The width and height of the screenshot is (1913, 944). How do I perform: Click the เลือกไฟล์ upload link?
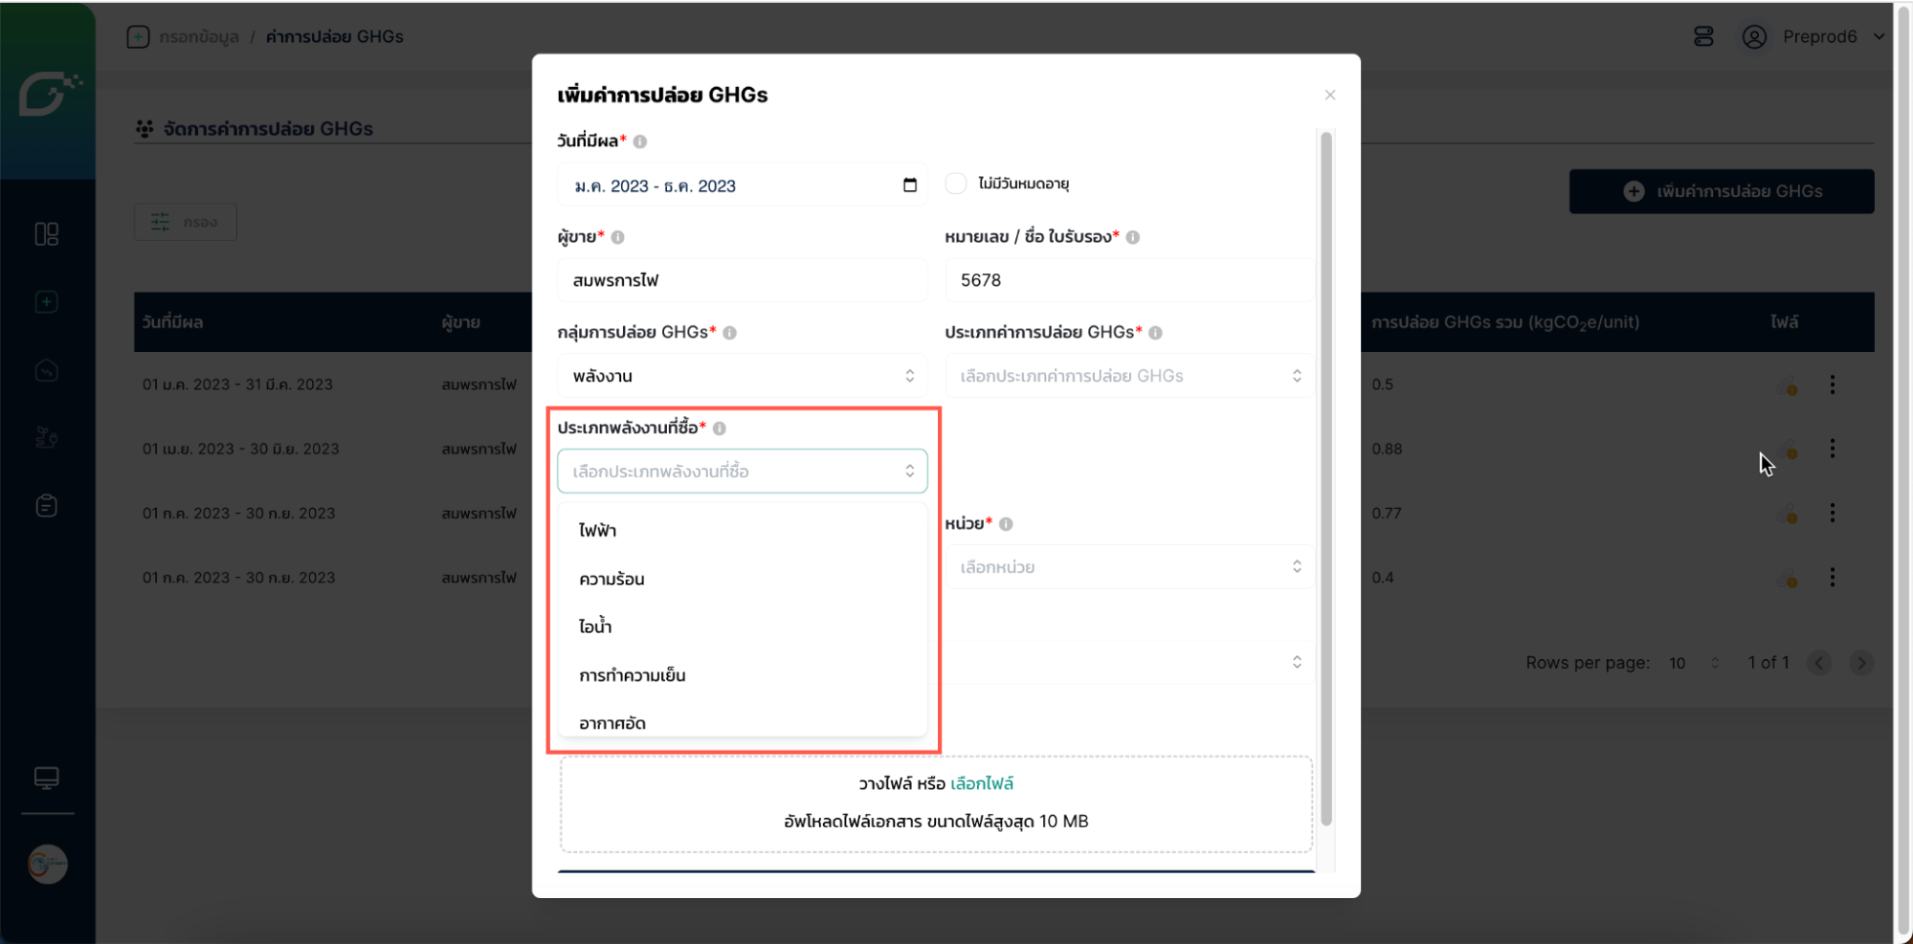coord(982,783)
